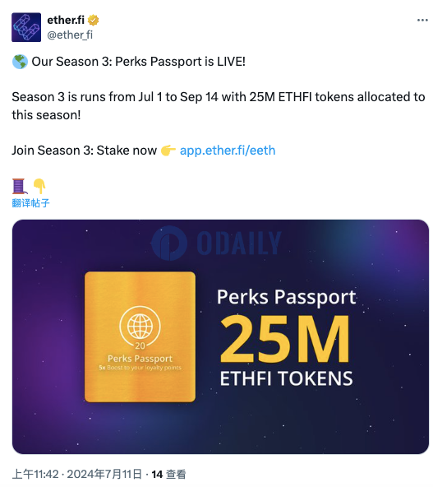The width and height of the screenshot is (433, 487).
Task: Click the pointing-down hand emoji
Action: [x=39, y=186]
